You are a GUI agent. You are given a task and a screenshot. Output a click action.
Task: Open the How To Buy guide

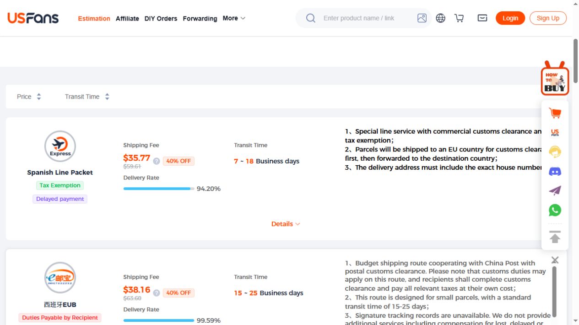click(555, 79)
